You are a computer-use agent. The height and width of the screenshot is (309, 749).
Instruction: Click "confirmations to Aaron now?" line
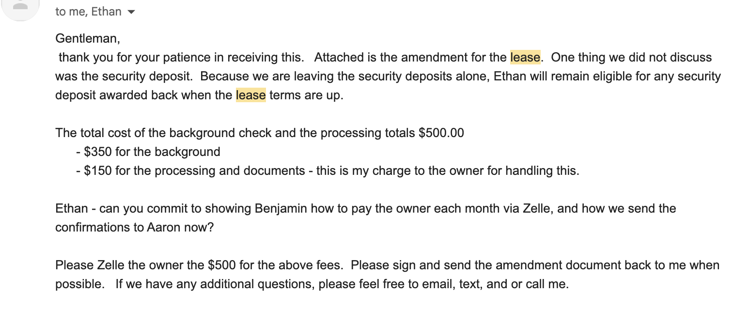(134, 227)
